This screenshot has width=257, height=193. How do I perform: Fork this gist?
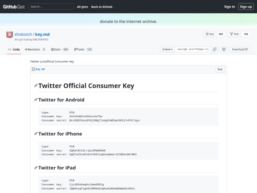point(234,34)
